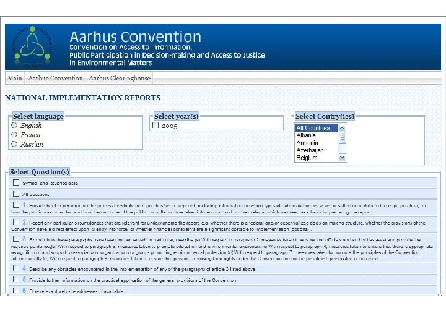This screenshot has width=446, height=334.
Task: Select the English language radio button
Action: [14, 125]
